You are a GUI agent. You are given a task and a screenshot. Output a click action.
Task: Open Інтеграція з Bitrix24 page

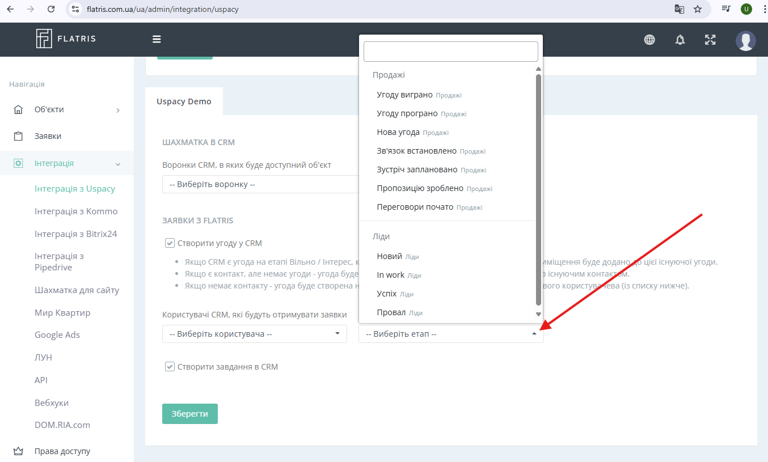tap(76, 234)
